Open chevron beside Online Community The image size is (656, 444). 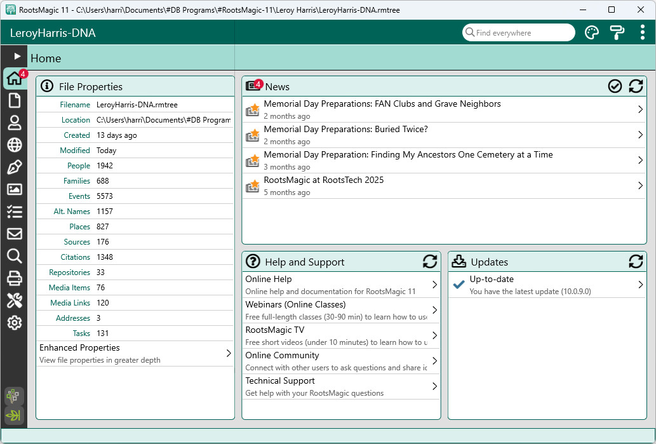pos(434,361)
